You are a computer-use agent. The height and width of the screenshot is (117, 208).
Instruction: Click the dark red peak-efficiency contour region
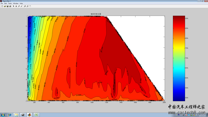118,49
